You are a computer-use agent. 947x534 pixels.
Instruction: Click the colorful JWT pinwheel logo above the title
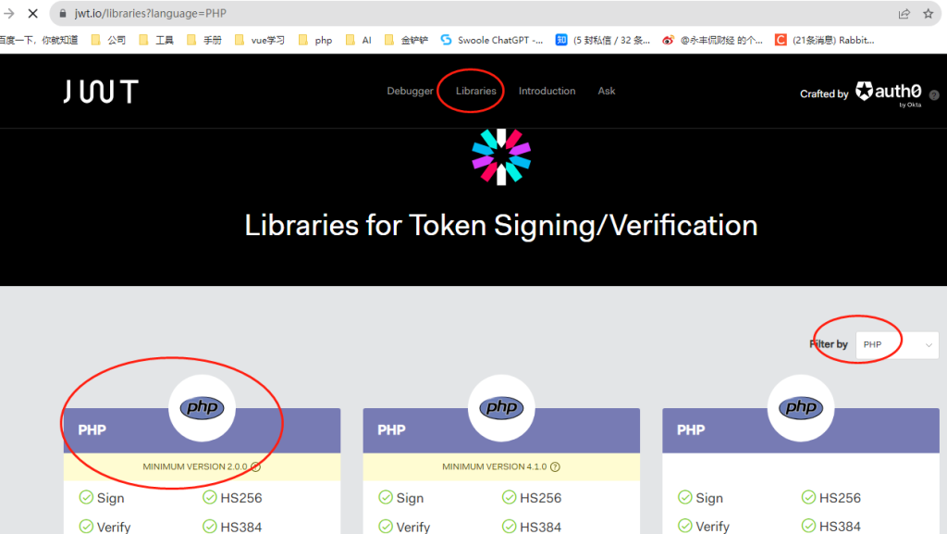[x=500, y=156]
